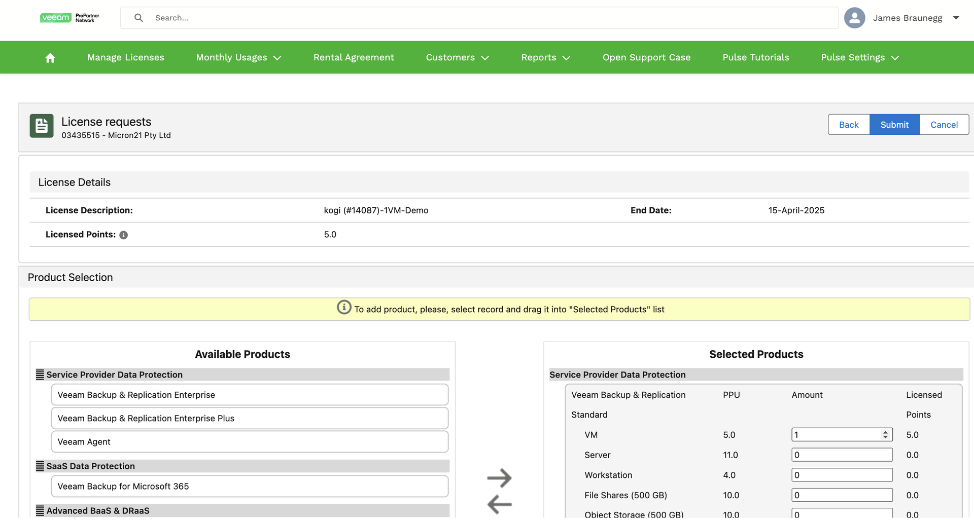This screenshot has height=523, width=974.
Task: Click the VM amount stepper arrows
Action: pos(885,435)
